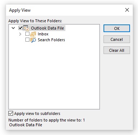Click the Outlook Data File icon
138x135 pixels.
26,28
